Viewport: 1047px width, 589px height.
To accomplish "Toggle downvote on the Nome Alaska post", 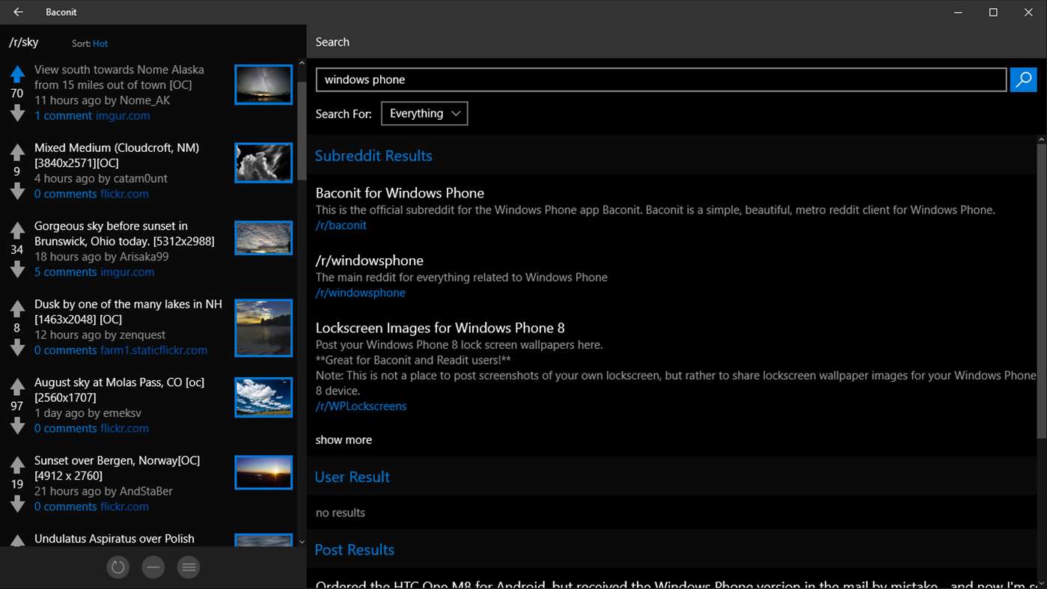I will pyautogui.click(x=16, y=114).
